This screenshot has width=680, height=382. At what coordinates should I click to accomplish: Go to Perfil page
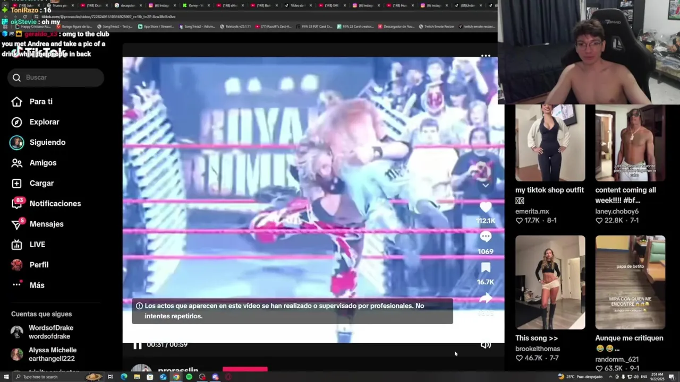tap(30, 265)
